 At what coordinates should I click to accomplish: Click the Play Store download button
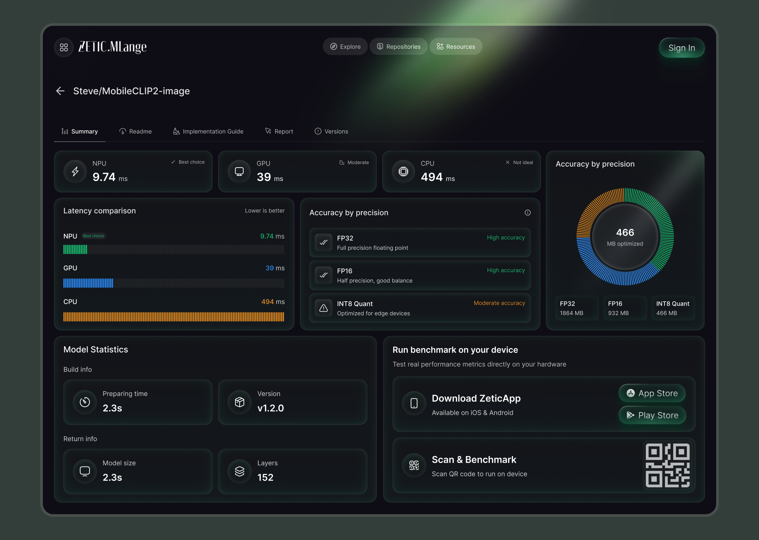point(652,415)
